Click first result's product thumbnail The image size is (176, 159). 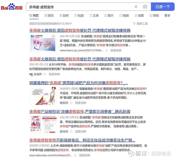(x=43, y=43)
